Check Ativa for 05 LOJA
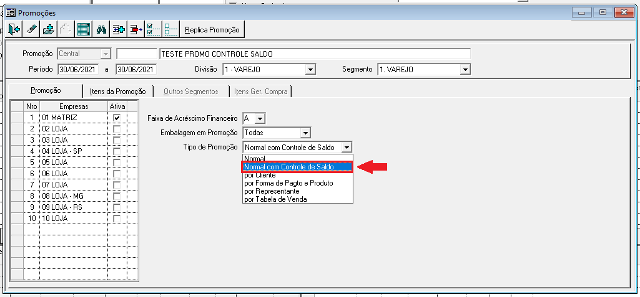 click(x=117, y=163)
